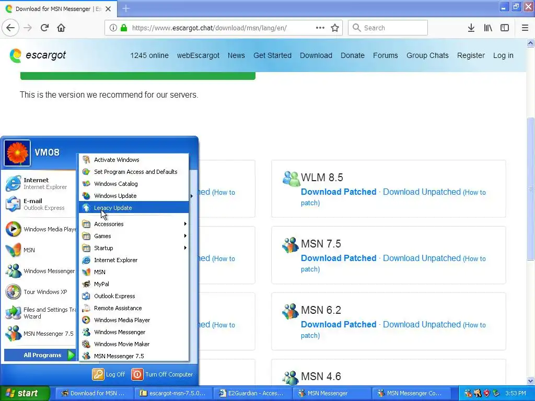Open the browser library icon
This screenshot has height=401, width=535.
pyautogui.click(x=488, y=28)
